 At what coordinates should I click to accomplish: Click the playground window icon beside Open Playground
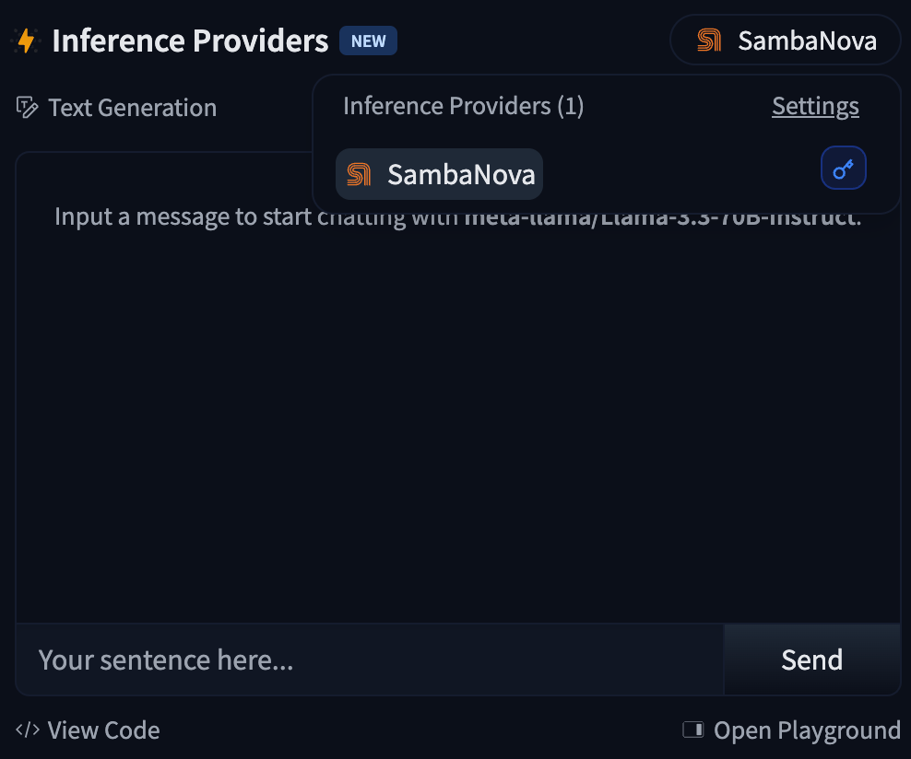(692, 730)
